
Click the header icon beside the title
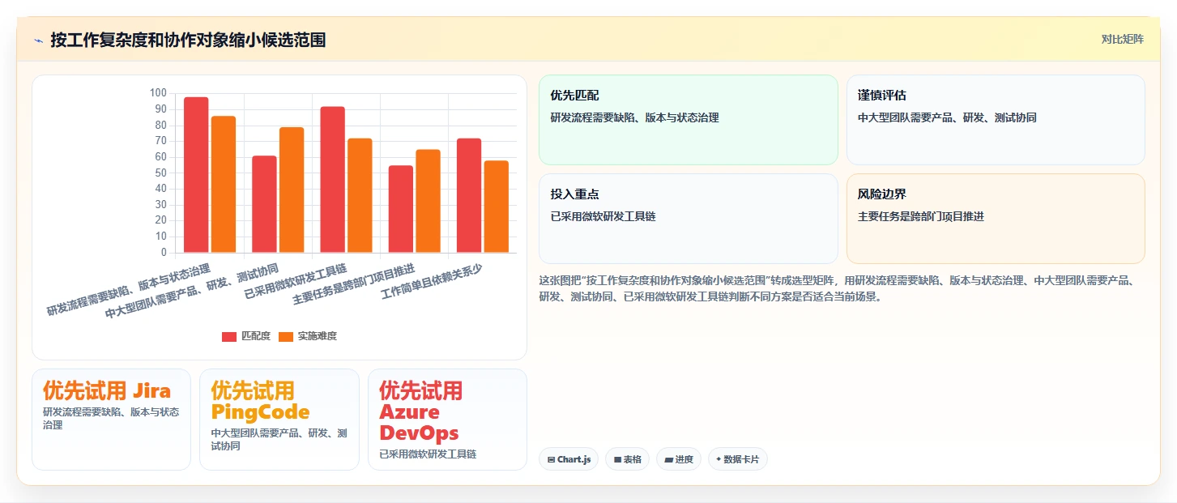pos(38,40)
